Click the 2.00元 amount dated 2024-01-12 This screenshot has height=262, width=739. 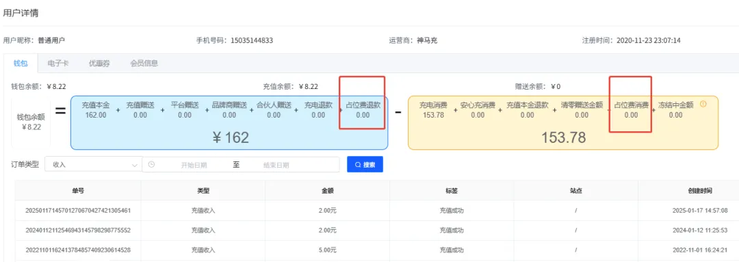(x=328, y=231)
